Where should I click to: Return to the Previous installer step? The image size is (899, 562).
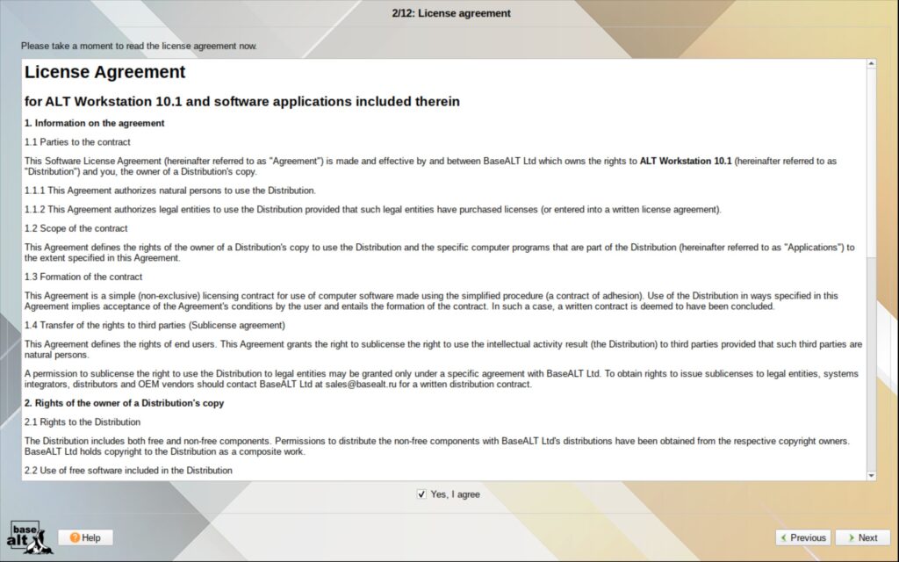(x=803, y=537)
